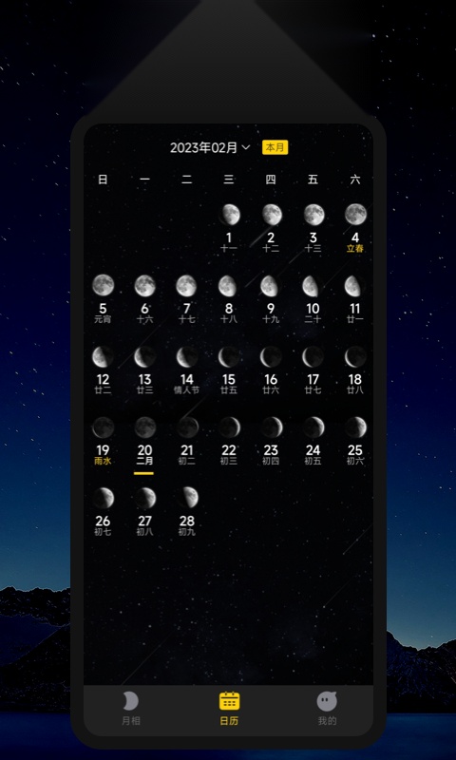
Task: Select the moon icon for February 12
Action: point(103,357)
